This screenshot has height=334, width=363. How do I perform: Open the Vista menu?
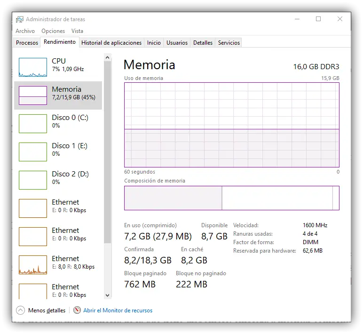pyautogui.click(x=77, y=31)
